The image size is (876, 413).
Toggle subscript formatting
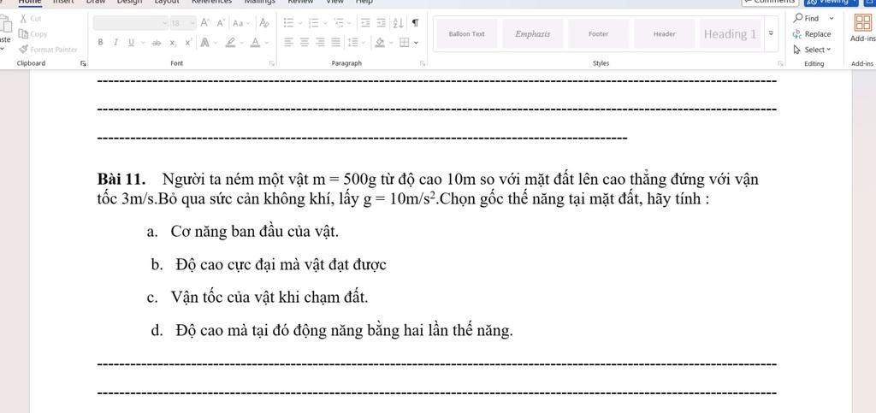pyautogui.click(x=173, y=43)
